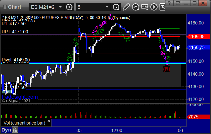Expand the ES M21=2 symbol dropdown arrow
Image resolution: width=211 pixels, height=134 pixels.
click(x=60, y=7)
